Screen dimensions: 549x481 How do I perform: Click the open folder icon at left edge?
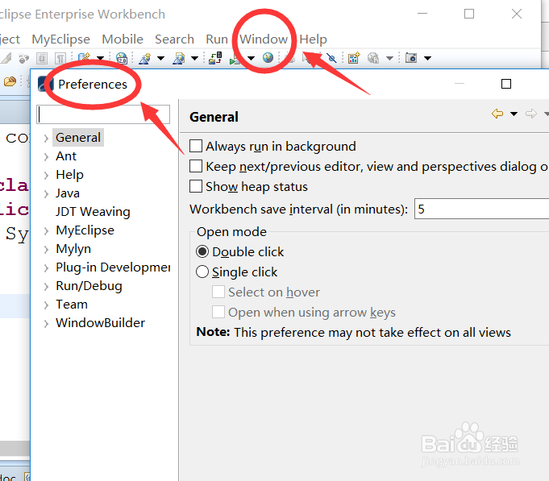tap(10, 81)
